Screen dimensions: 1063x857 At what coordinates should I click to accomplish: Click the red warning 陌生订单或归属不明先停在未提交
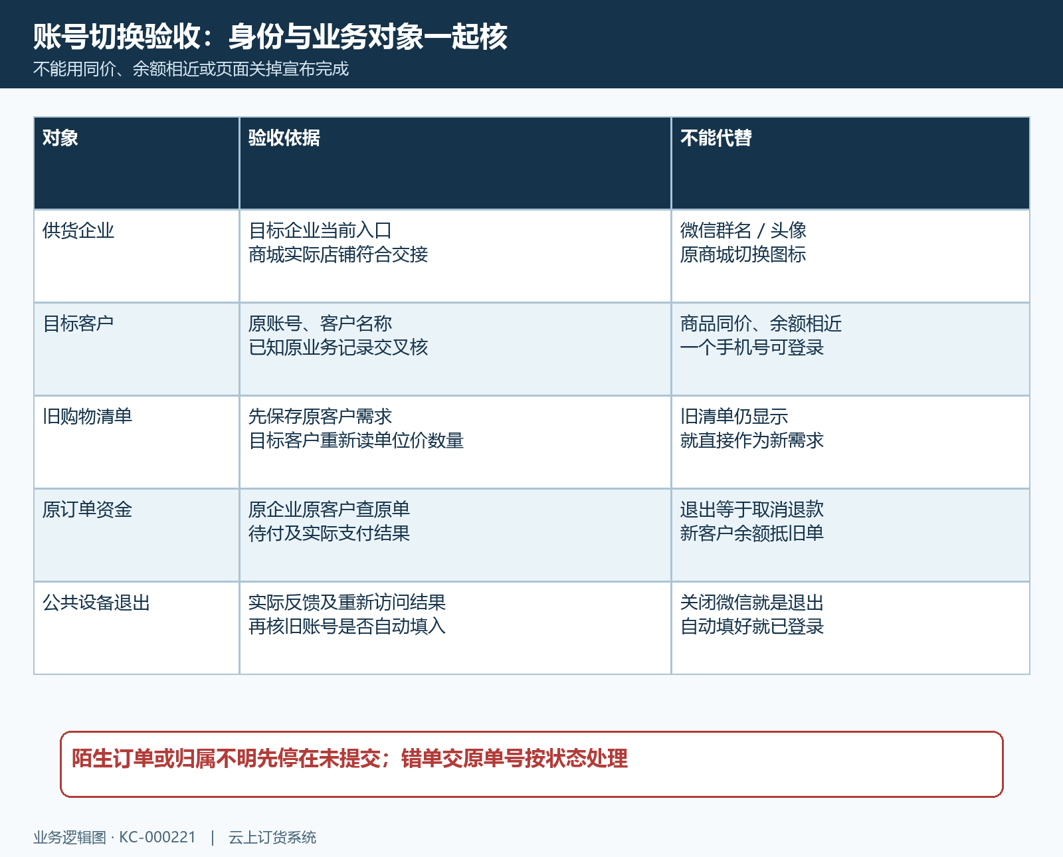click(226, 758)
